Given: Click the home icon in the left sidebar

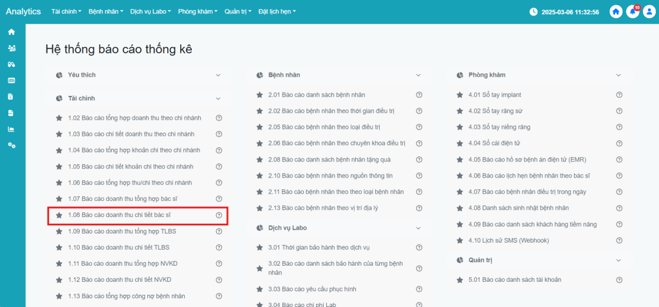Looking at the screenshot, I should click(11, 32).
